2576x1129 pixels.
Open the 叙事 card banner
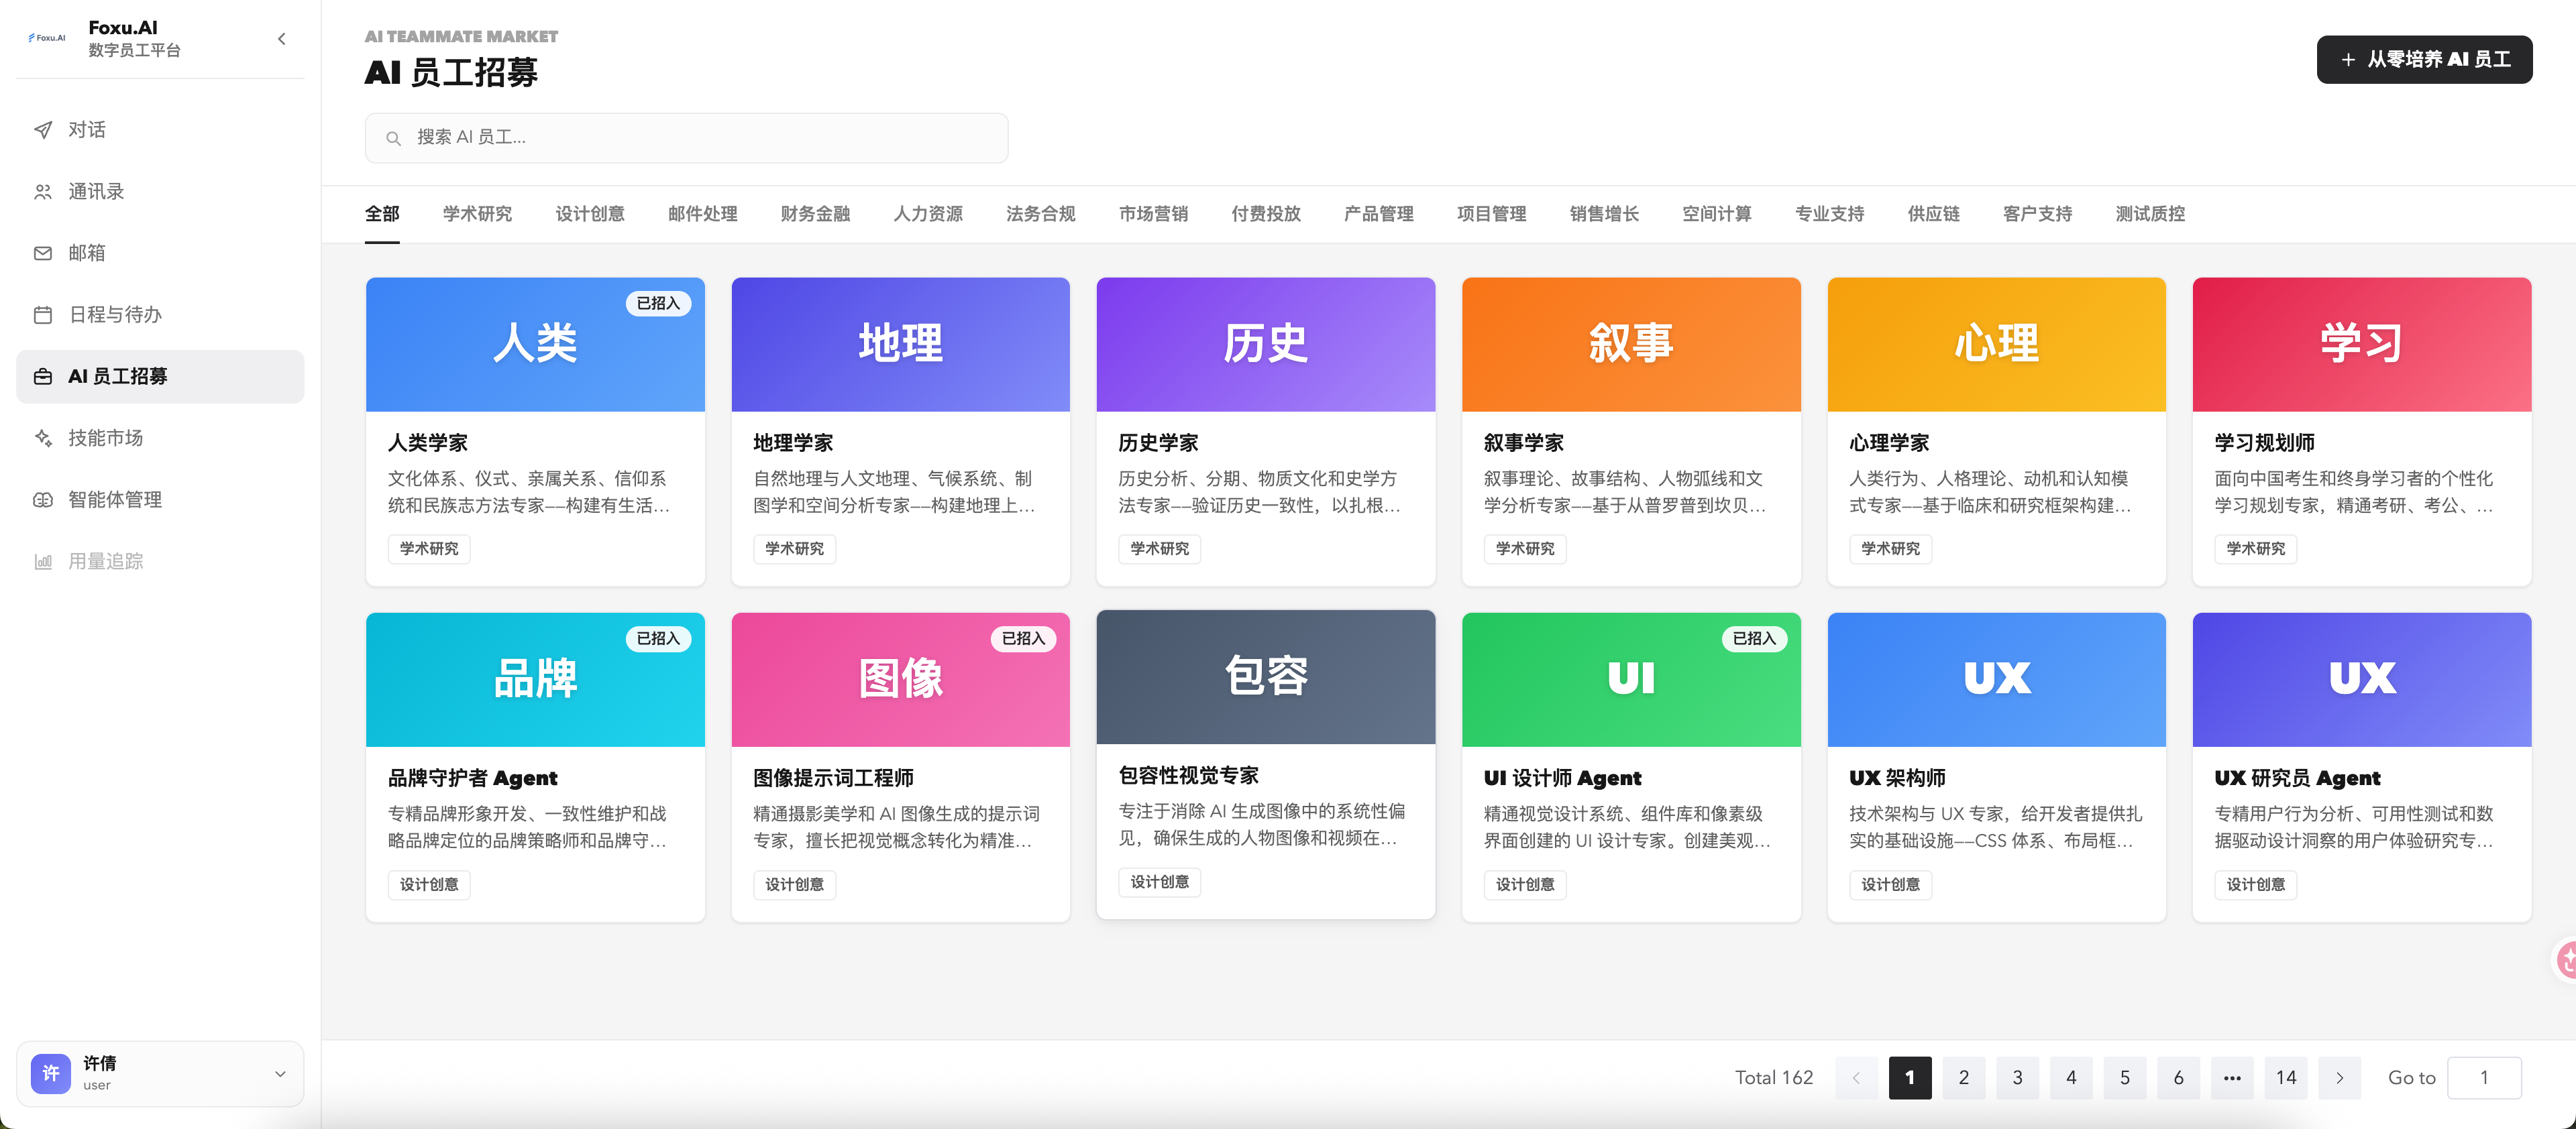coord(1631,344)
